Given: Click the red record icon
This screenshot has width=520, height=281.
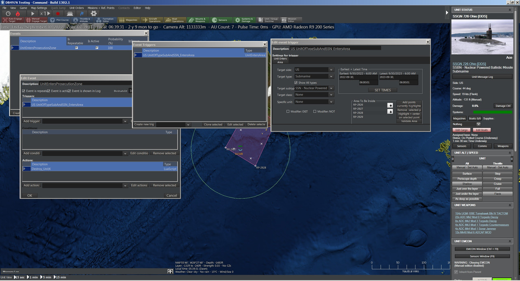Looking at the screenshot, I should point(58,13).
